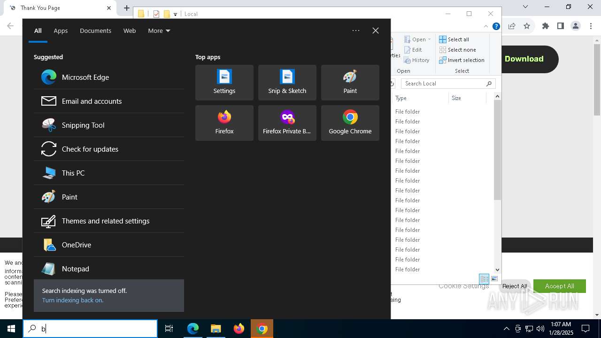601x338 pixels.
Task: Open Chrome from the taskbar
Action: [x=262, y=329]
